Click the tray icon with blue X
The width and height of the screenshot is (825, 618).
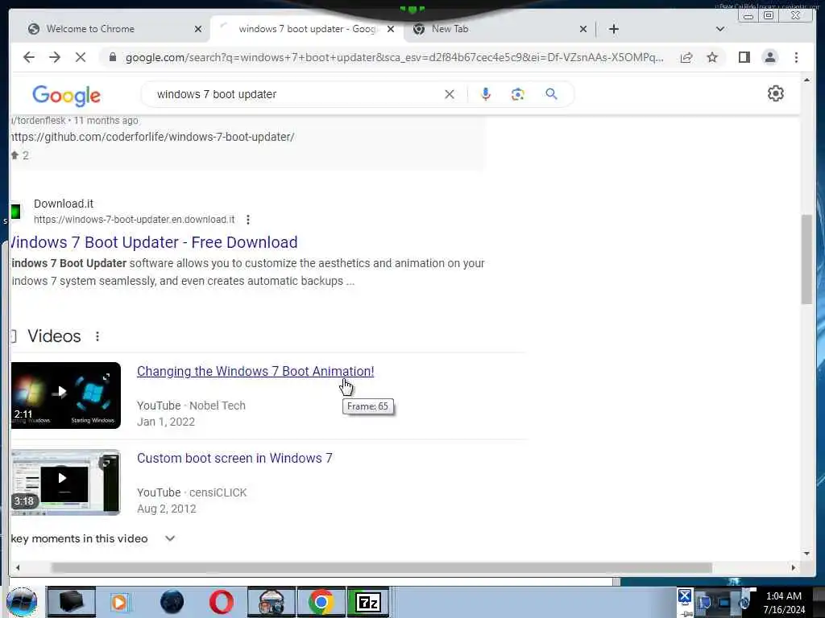coord(685,596)
